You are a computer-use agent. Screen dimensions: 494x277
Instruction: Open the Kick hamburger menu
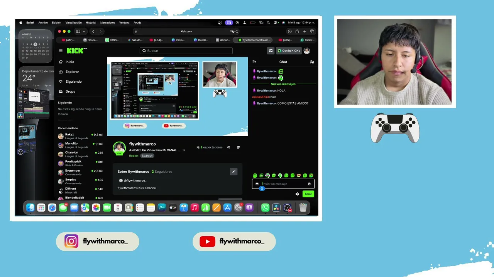point(61,51)
